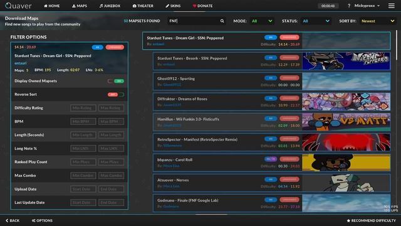Click the Quaver logo

(18, 6)
